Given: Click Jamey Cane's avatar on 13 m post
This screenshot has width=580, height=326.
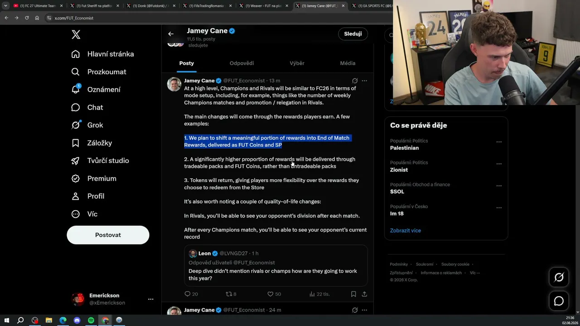Looking at the screenshot, I should click(x=174, y=84).
